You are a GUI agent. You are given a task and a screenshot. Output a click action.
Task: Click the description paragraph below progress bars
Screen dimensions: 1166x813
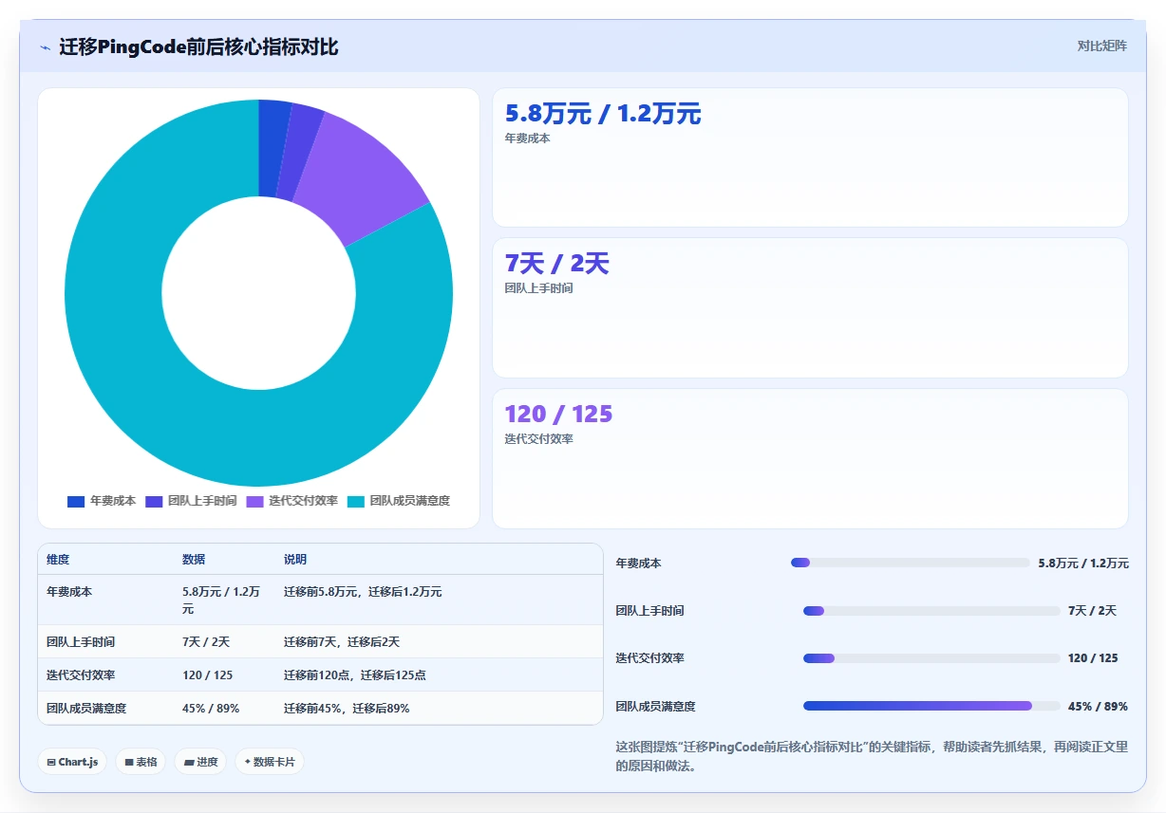click(872, 756)
